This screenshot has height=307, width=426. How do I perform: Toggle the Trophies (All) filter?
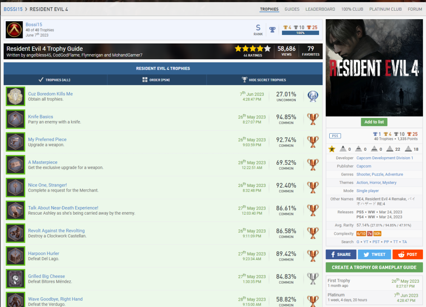55,80
